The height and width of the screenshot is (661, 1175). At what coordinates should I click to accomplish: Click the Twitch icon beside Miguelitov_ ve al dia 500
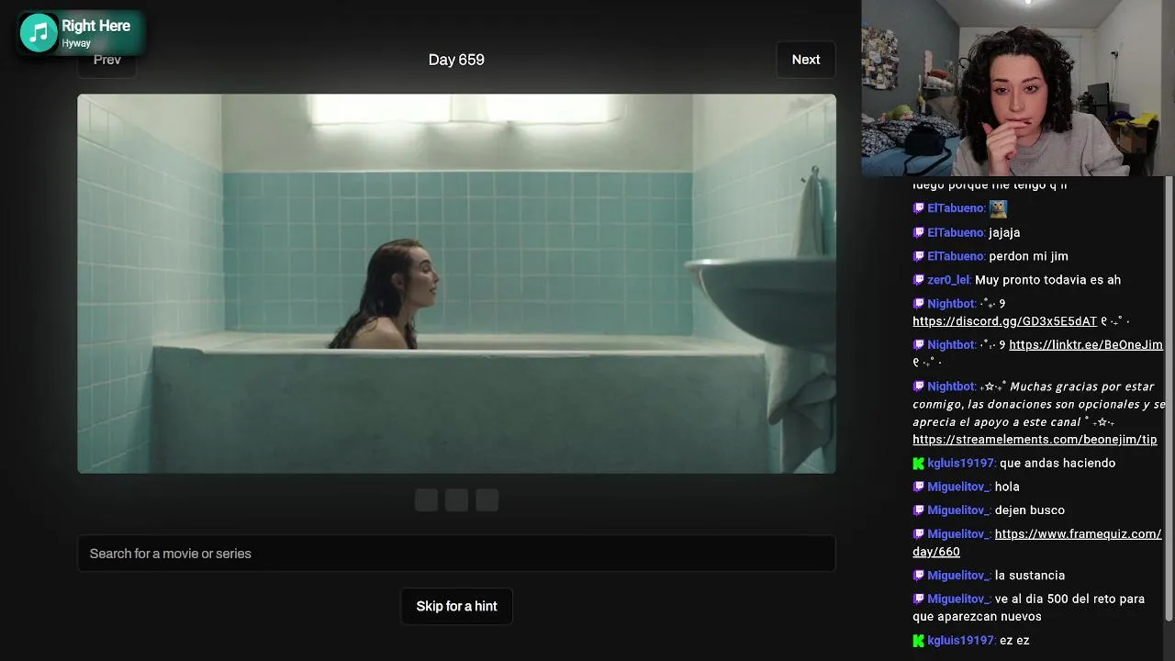918,599
